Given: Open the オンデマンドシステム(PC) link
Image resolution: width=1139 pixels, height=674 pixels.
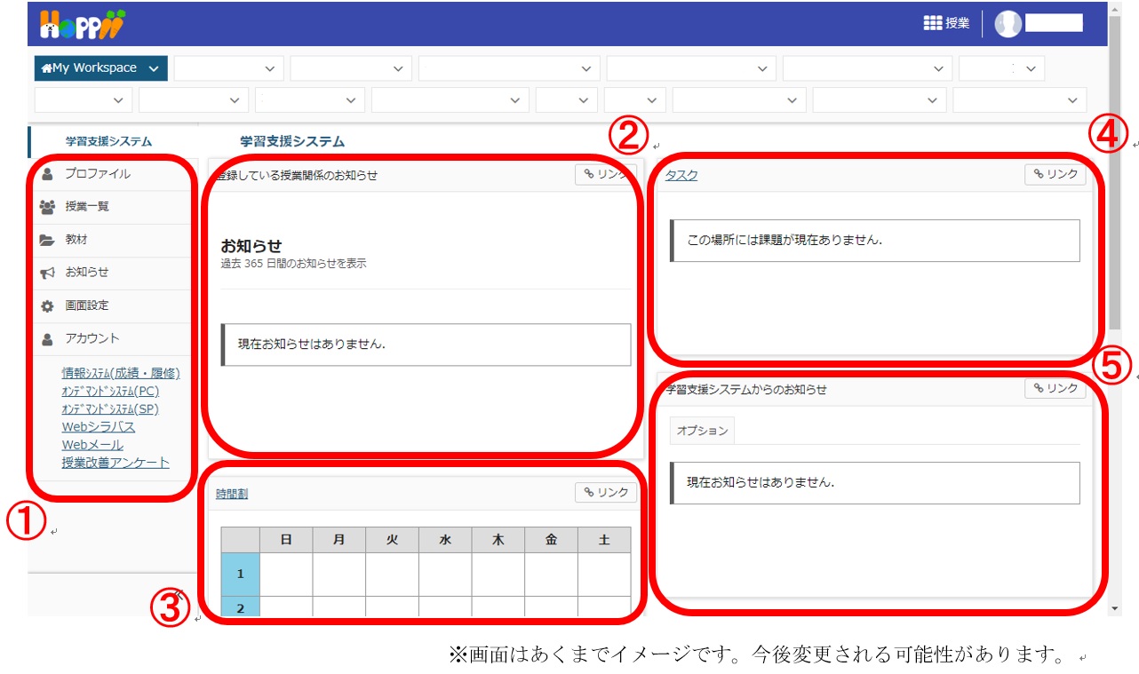Looking at the screenshot, I should (x=110, y=391).
